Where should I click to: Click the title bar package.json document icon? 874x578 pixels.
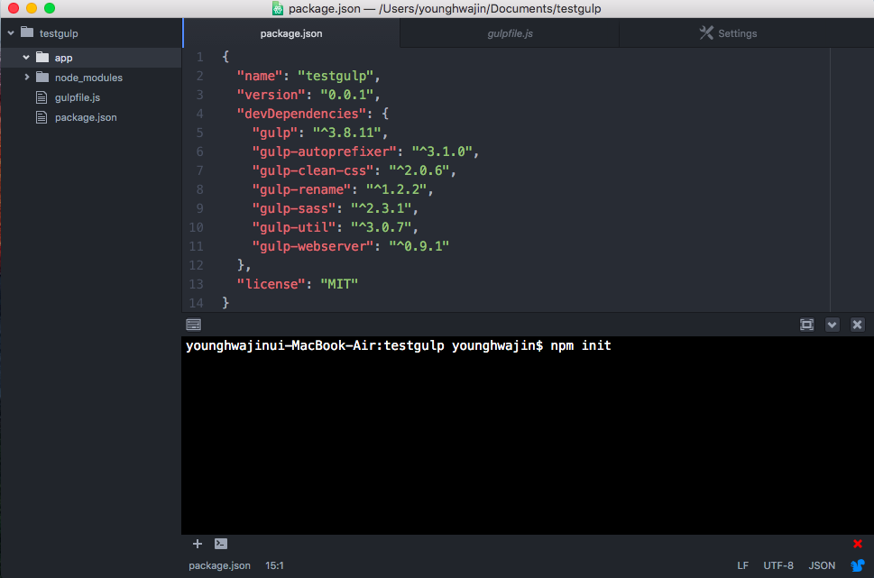[277, 8]
